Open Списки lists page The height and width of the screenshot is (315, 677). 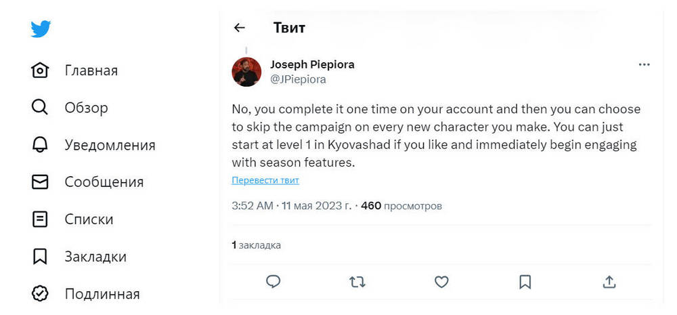89,219
